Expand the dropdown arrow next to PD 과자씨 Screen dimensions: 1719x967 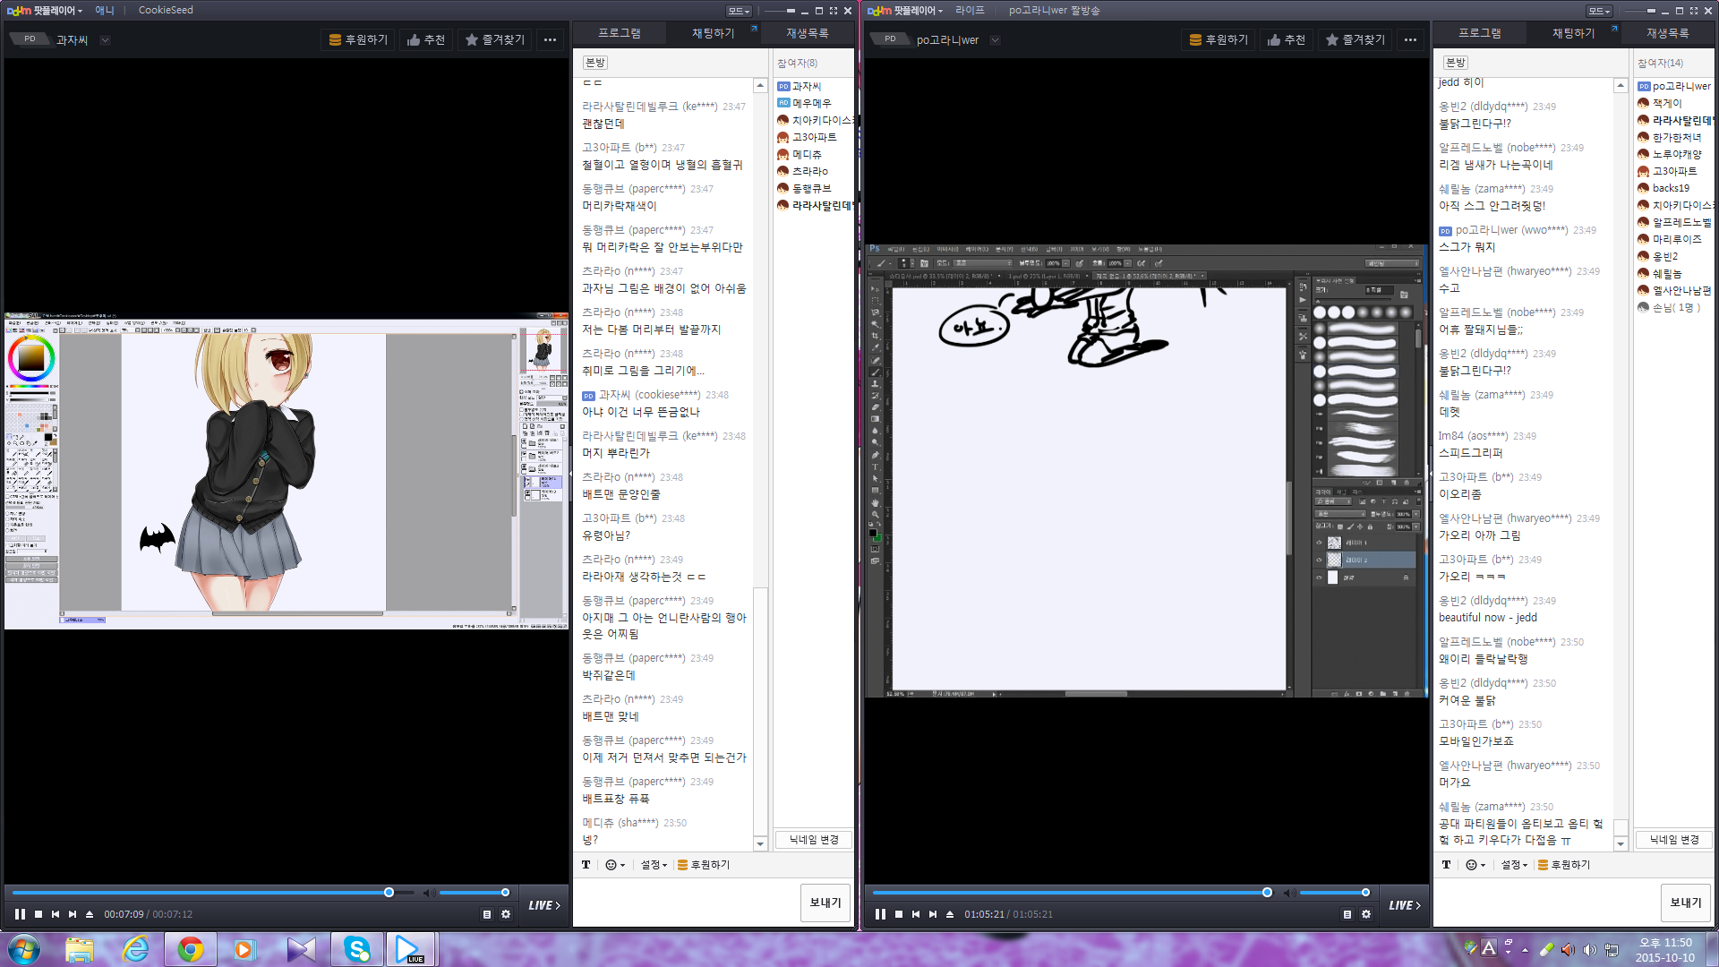105,39
